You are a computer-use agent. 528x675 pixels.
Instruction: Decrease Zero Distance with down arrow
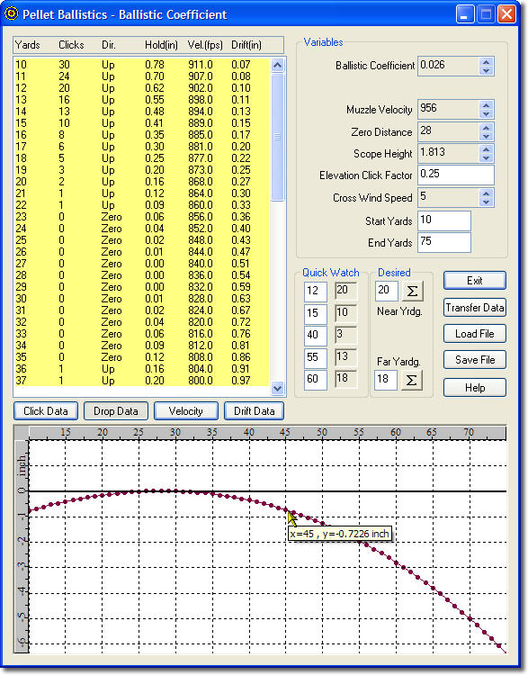click(x=487, y=136)
